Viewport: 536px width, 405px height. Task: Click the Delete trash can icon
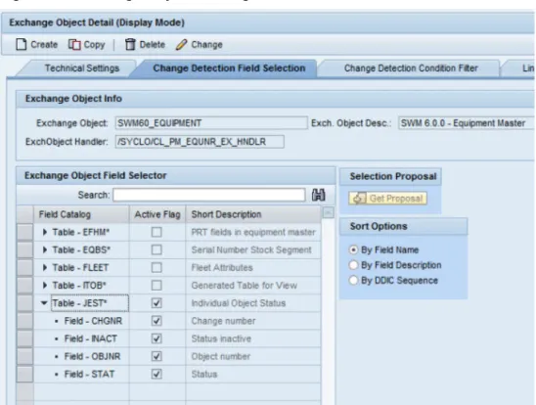tap(130, 44)
